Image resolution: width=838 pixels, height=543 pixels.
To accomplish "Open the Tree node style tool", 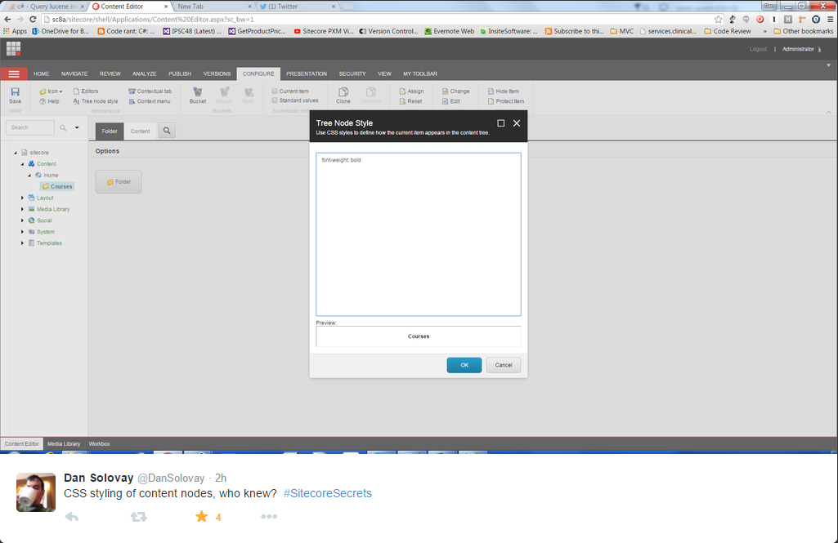I will 95,101.
